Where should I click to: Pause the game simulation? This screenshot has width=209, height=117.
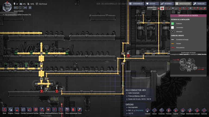pos(15,8)
